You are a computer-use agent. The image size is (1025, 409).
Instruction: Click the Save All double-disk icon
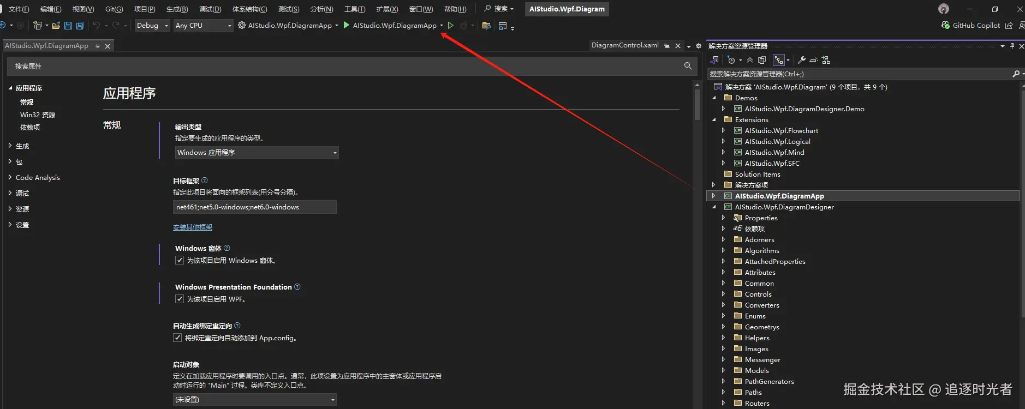tap(80, 26)
